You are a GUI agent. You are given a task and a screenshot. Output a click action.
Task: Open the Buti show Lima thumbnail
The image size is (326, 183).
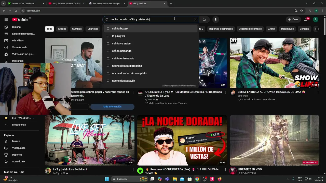[x=274, y=63]
